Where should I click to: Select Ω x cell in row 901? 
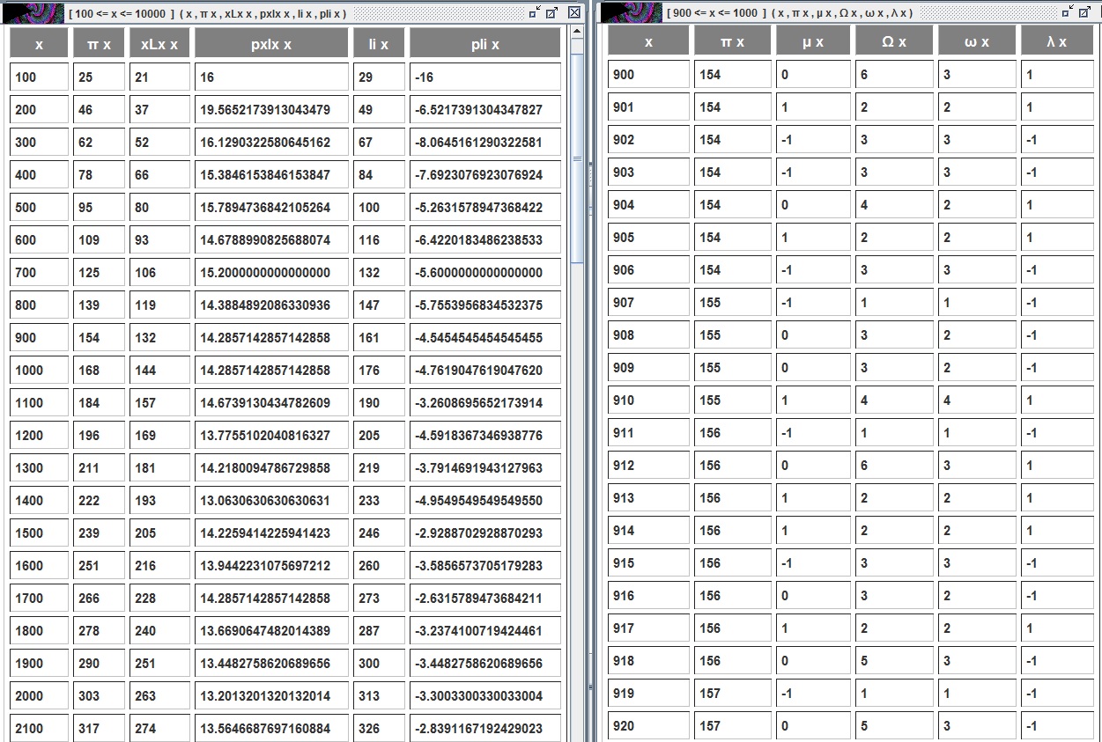[894, 107]
